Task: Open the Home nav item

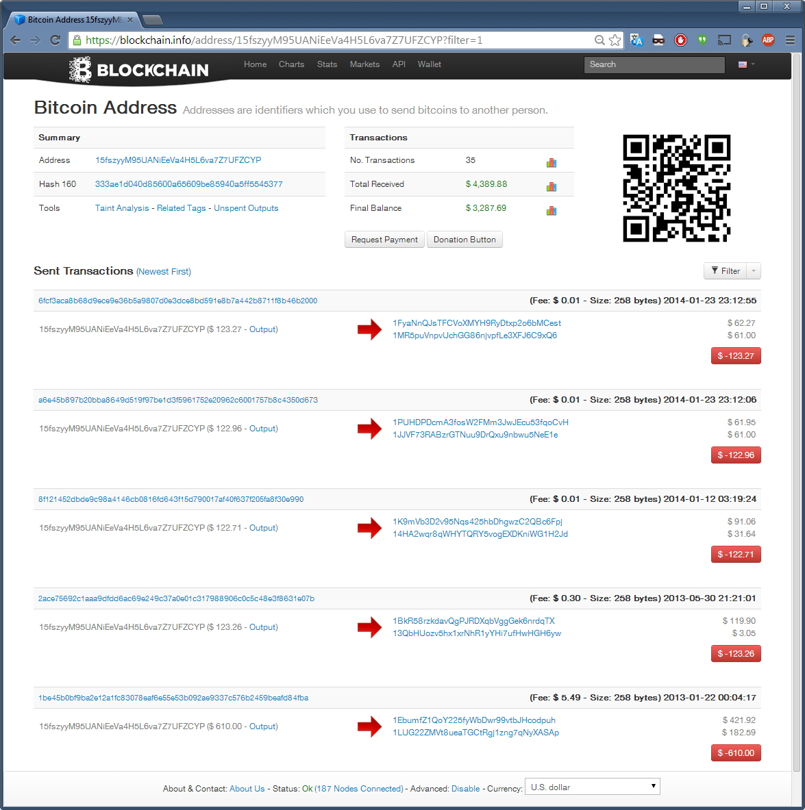Action: tap(256, 64)
